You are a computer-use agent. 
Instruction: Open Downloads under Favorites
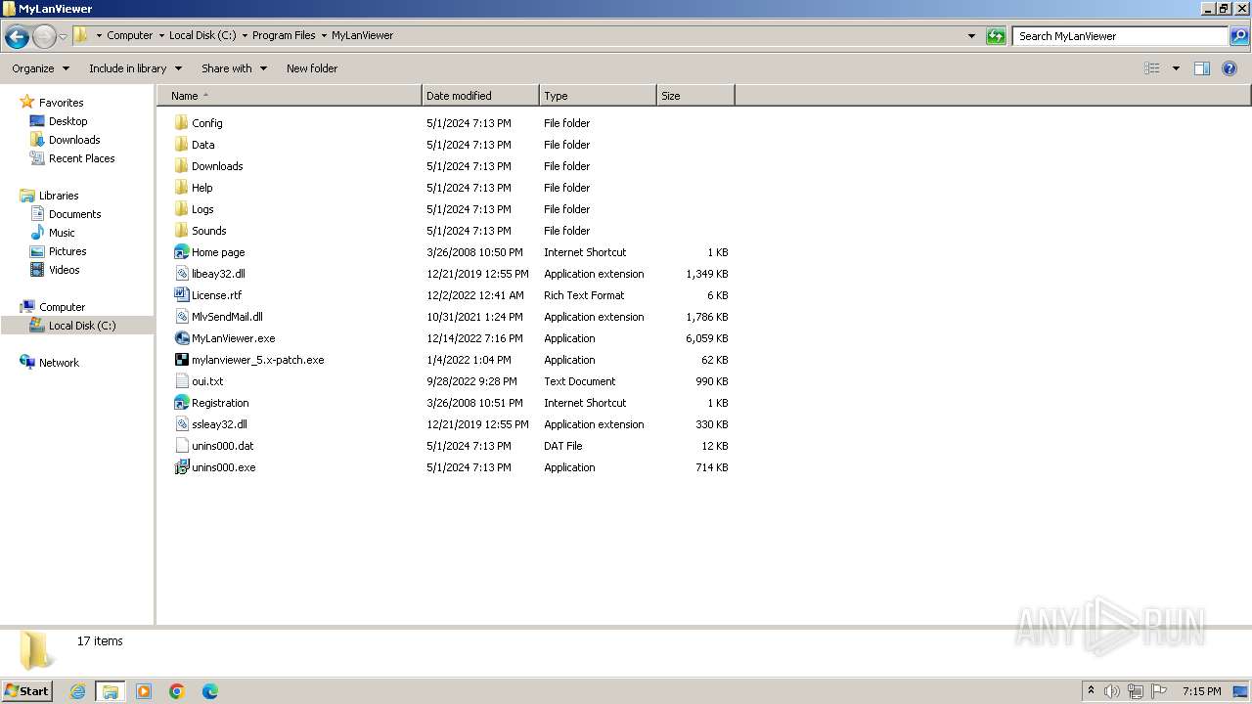tap(74, 140)
